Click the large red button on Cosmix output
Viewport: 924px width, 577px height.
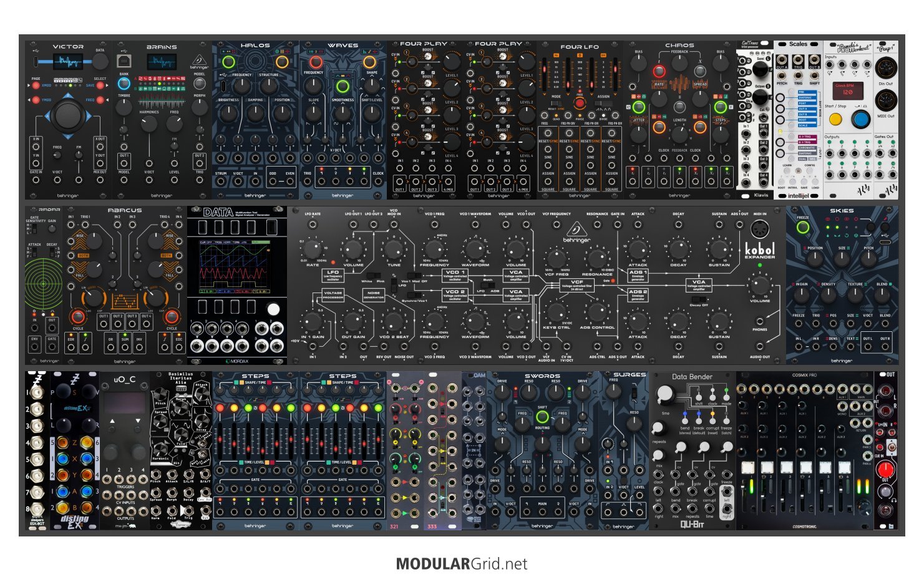(x=885, y=468)
